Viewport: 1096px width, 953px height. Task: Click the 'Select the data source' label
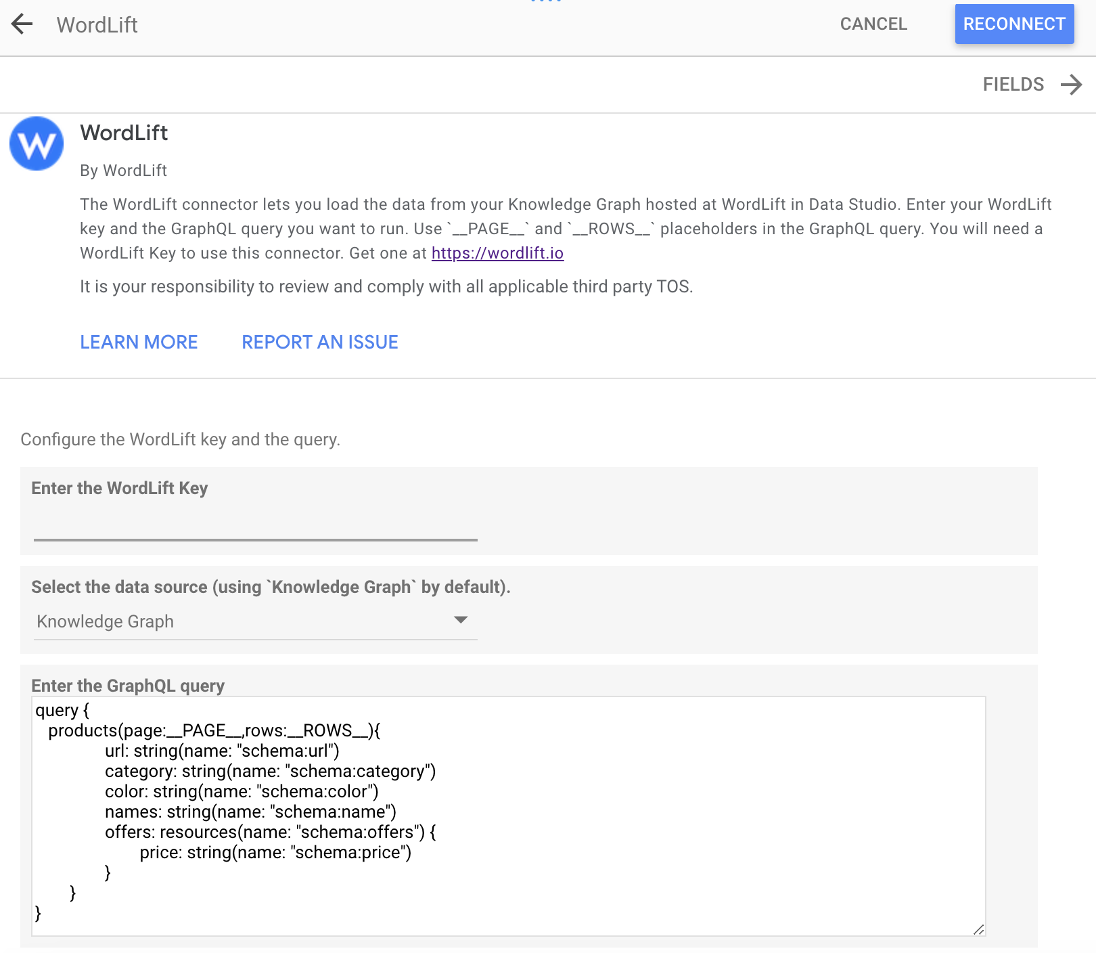click(x=271, y=587)
